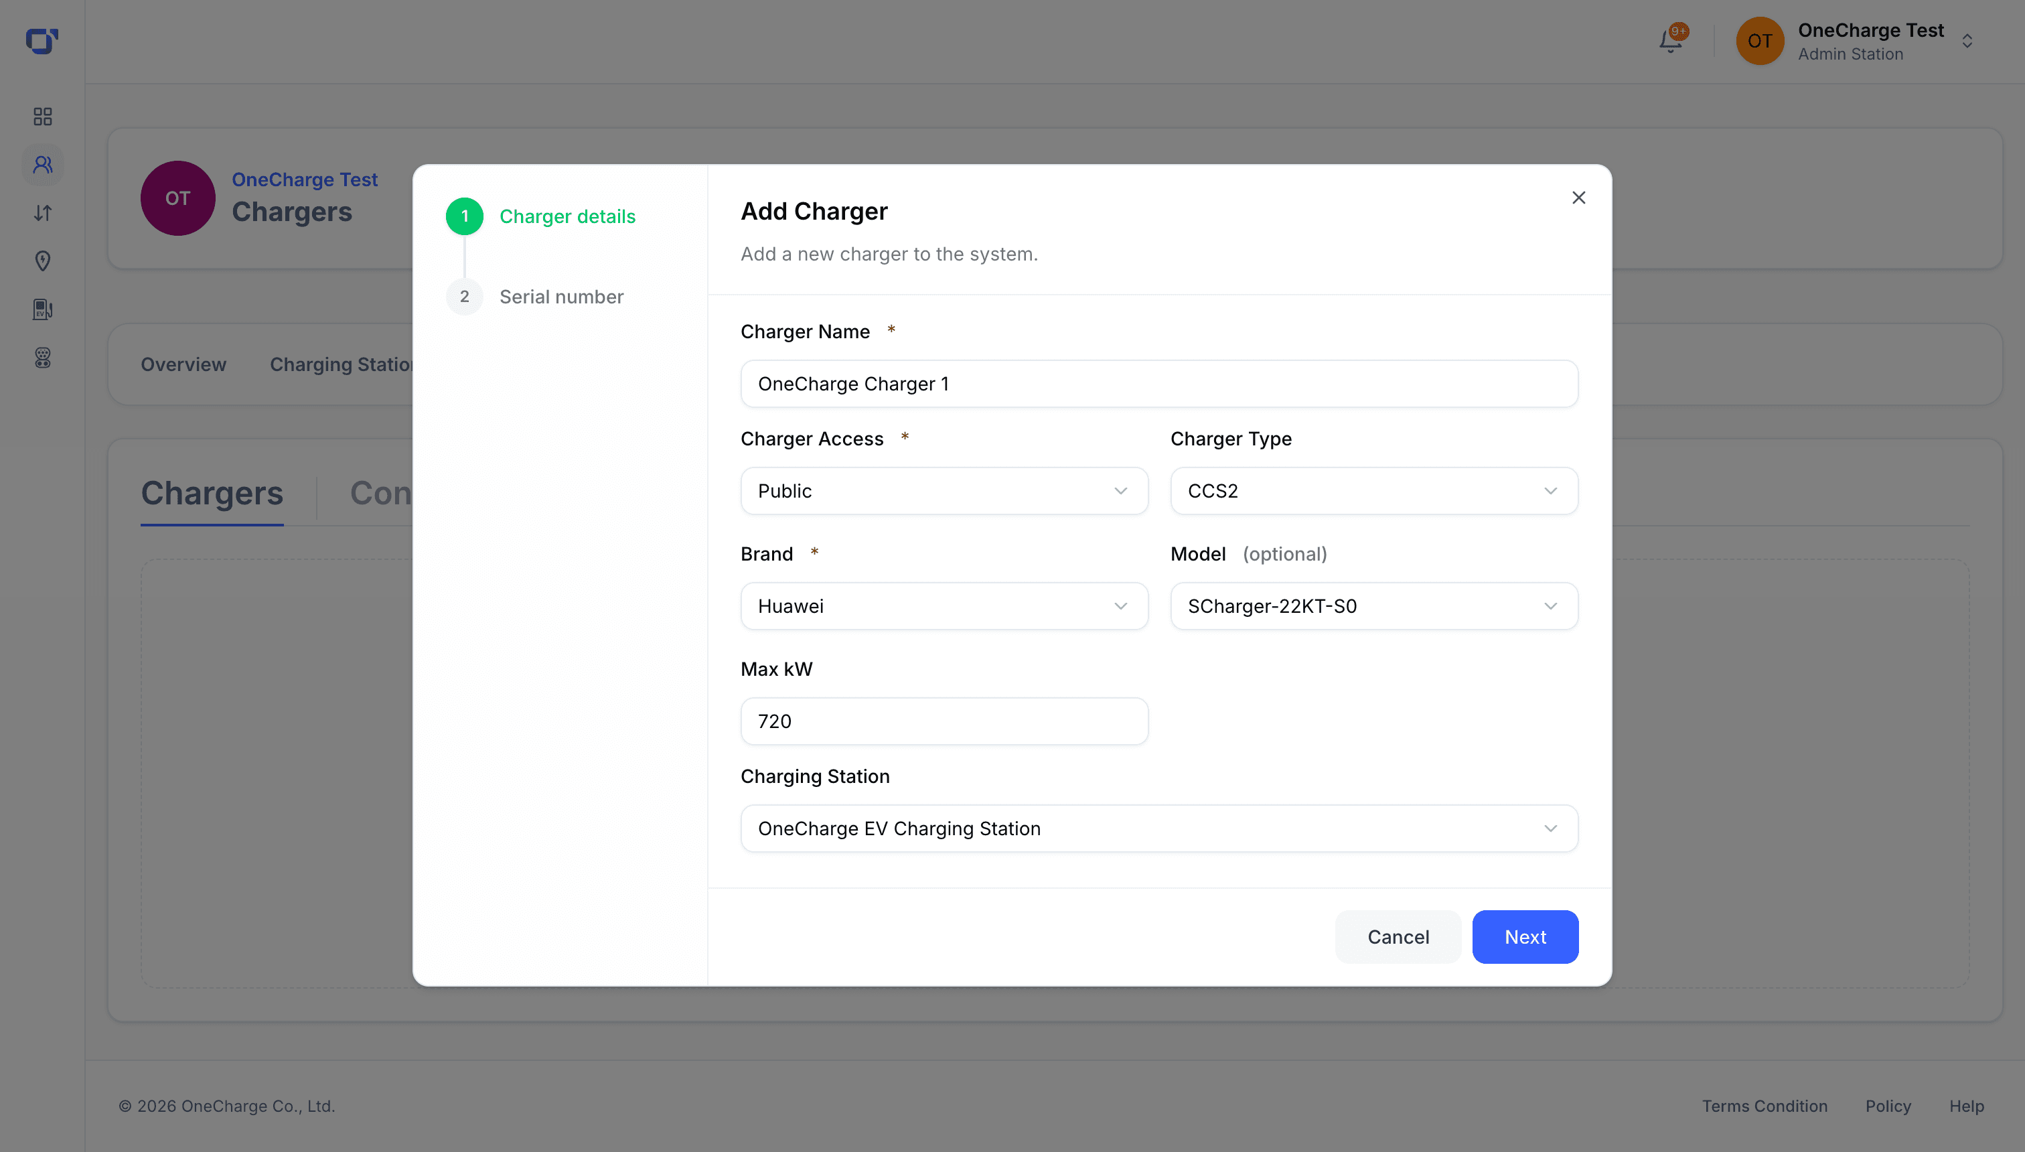Click the Max kW input field
The height and width of the screenshot is (1152, 2025).
(x=944, y=721)
